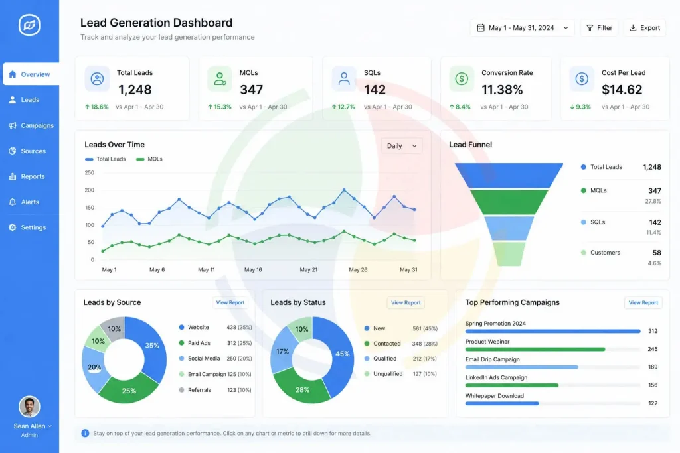Open View Report for Top Performing Campaigns
Image resolution: width=680 pixels, height=453 pixels.
[643, 302]
